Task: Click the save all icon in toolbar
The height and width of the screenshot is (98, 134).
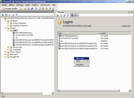Action: click(32, 9)
